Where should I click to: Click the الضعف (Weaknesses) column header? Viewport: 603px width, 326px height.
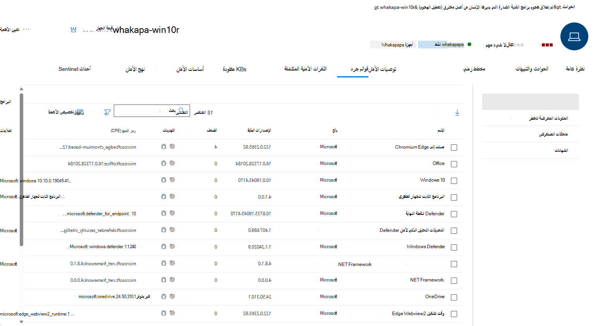pyautogui.click(x=212, y=130)
